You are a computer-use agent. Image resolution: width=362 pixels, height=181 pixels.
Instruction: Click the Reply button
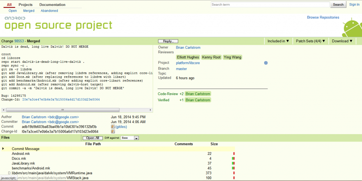click(168, 41)
